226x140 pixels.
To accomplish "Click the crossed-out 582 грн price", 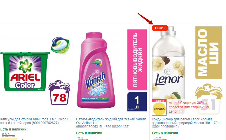I will tap(8, 135).
